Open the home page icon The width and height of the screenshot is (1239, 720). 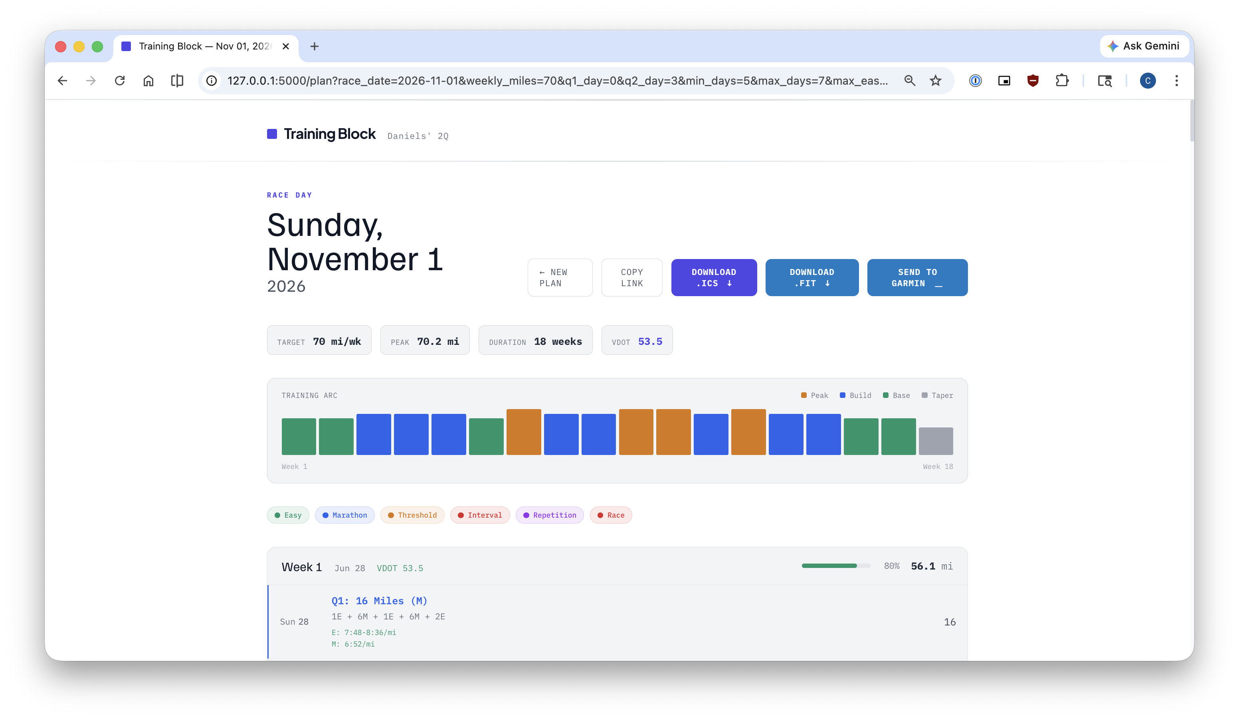(x=148, y=81)
